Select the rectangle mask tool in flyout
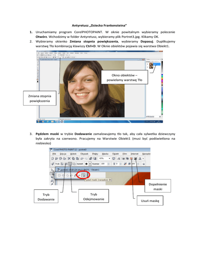Viewport: 199px width, 257px height. (59, 176)
